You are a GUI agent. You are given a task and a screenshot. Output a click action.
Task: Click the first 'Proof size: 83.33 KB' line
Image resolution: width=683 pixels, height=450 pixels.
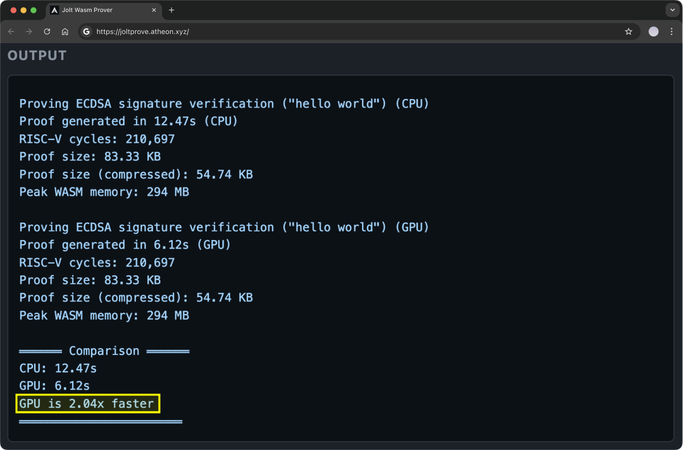pyautogui.click(x=90, y=156)
